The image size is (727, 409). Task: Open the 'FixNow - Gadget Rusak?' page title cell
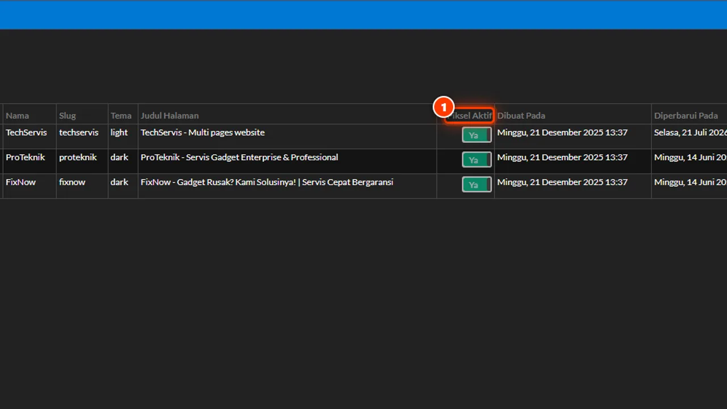click(267, 182)
